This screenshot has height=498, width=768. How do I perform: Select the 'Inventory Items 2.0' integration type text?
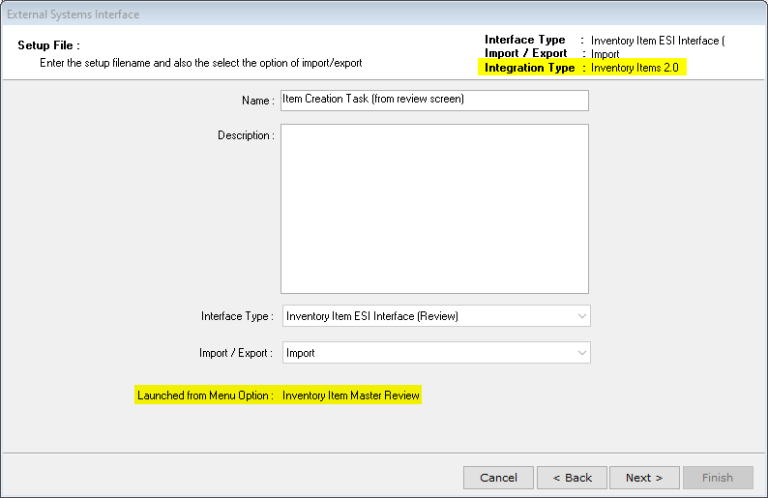point(635,68)
